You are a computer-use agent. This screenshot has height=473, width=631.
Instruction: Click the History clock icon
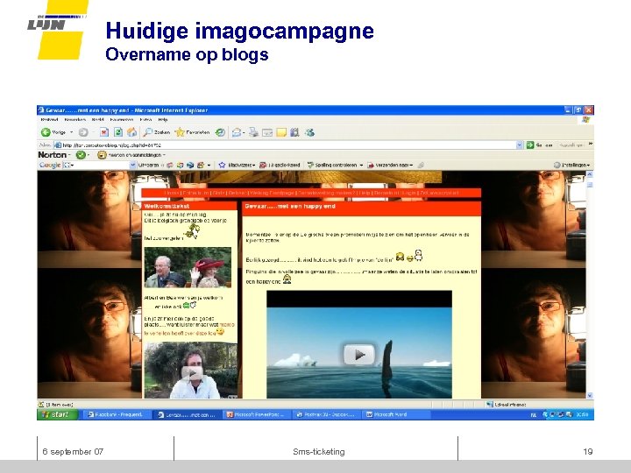click(x=220, y=132)
